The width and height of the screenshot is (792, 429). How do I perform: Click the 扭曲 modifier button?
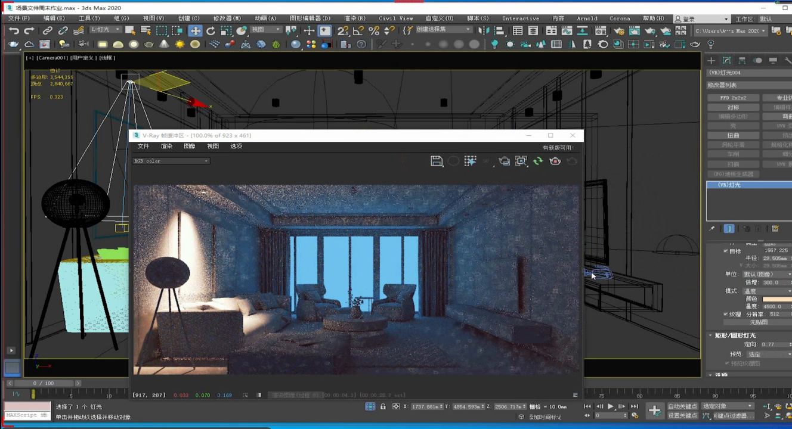pyautogui.click(x=733, y=135)
